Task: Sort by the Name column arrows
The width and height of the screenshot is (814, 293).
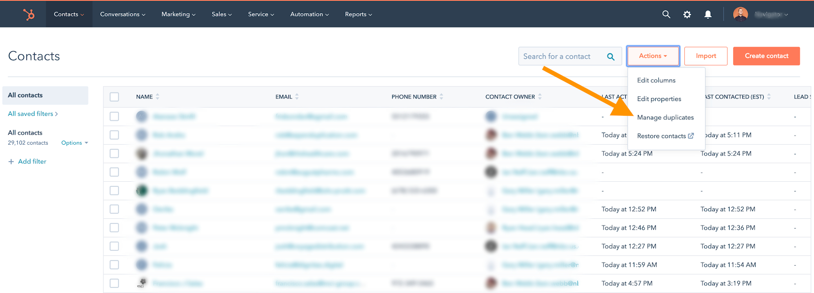Action: point(158,96)
